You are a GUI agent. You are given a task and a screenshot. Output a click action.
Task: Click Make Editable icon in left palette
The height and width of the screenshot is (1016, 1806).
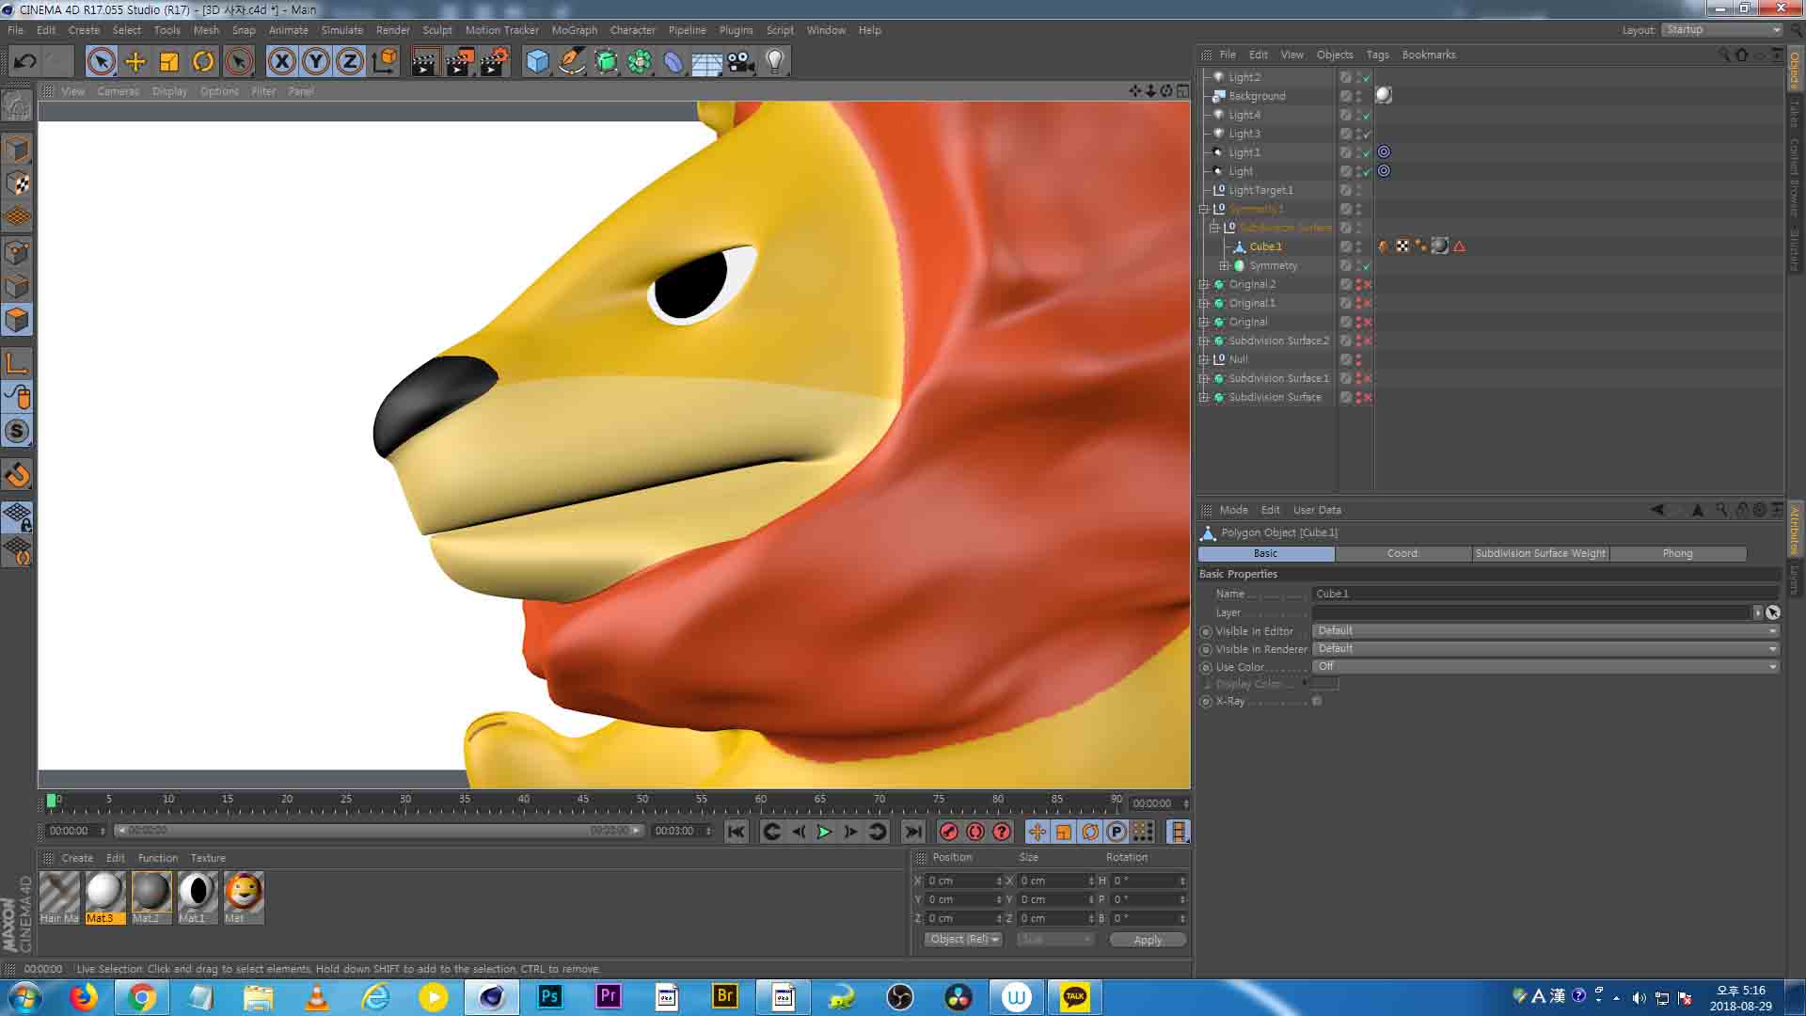[17, 106]
